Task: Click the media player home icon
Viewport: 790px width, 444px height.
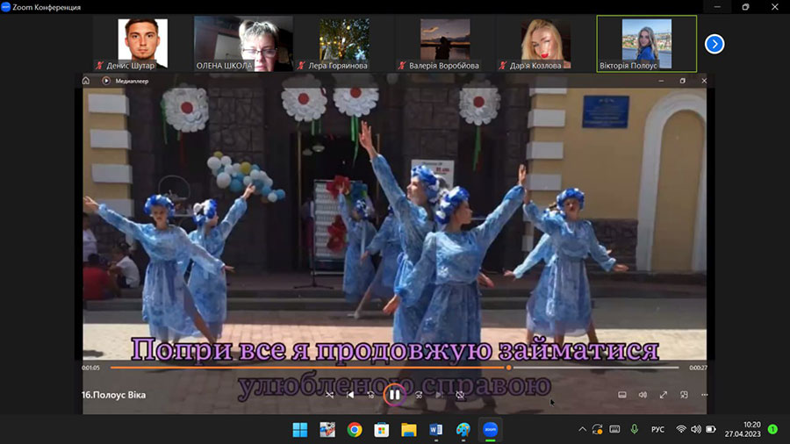Action: tap(86, 81)
